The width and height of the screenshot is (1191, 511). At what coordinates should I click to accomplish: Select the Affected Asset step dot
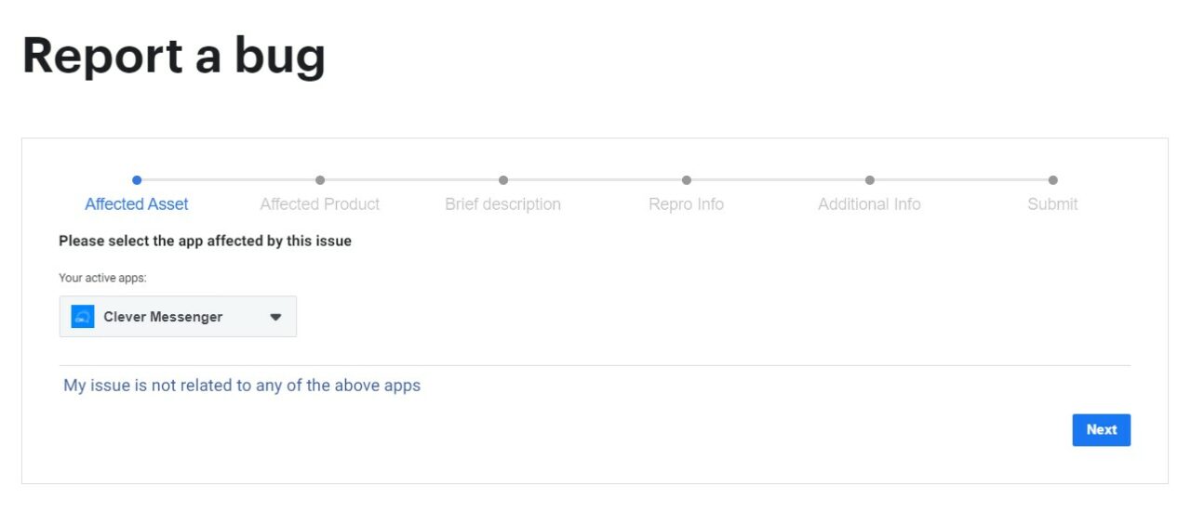pyautogui.click(x=137, y=180)
